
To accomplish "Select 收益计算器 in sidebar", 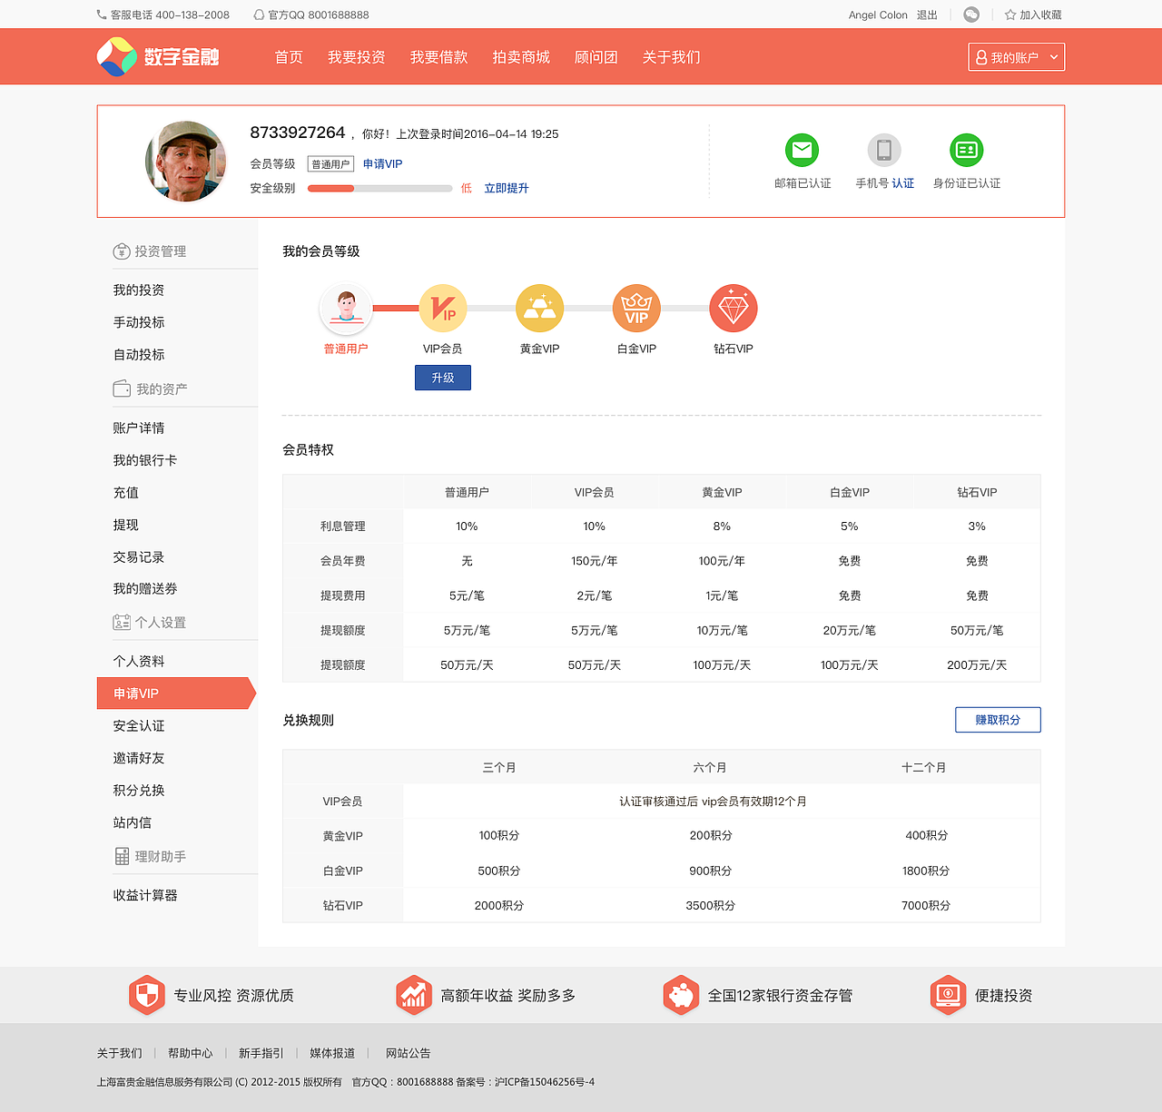I will [x=145, y=895].
